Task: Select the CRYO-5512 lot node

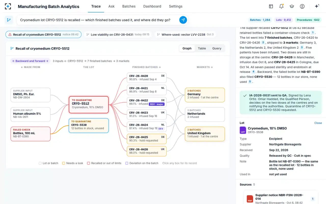Action: (x=89, y=105)
